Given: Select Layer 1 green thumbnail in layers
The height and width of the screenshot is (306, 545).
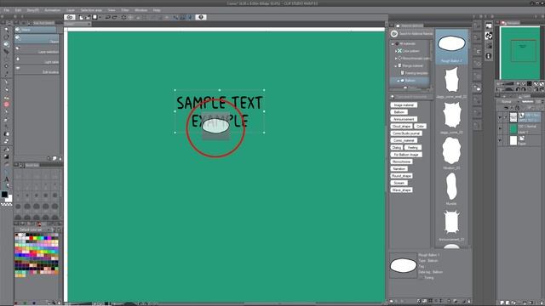Looking at the screenshot, I should 513,129.
